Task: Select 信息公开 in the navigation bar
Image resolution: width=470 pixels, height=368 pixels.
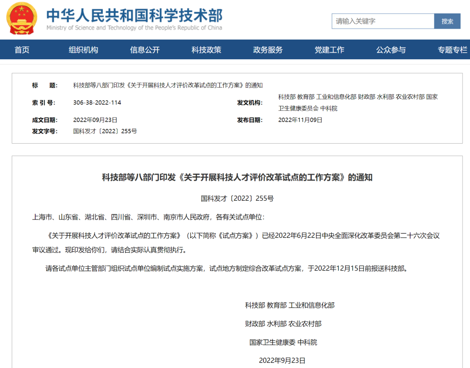Action: [x=145, y=50]
